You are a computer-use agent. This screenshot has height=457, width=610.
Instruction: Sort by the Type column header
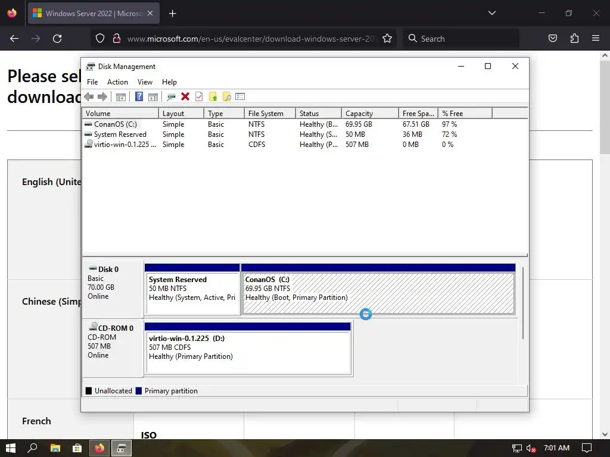(x=224, y=114)
